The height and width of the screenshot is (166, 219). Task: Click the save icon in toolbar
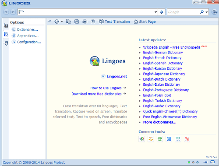tap(77, 21)
